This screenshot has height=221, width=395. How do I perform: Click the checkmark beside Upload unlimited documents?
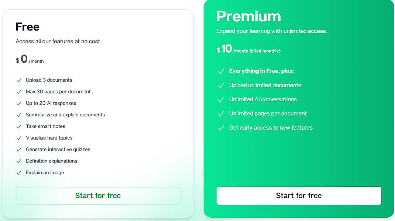point(221,85)
